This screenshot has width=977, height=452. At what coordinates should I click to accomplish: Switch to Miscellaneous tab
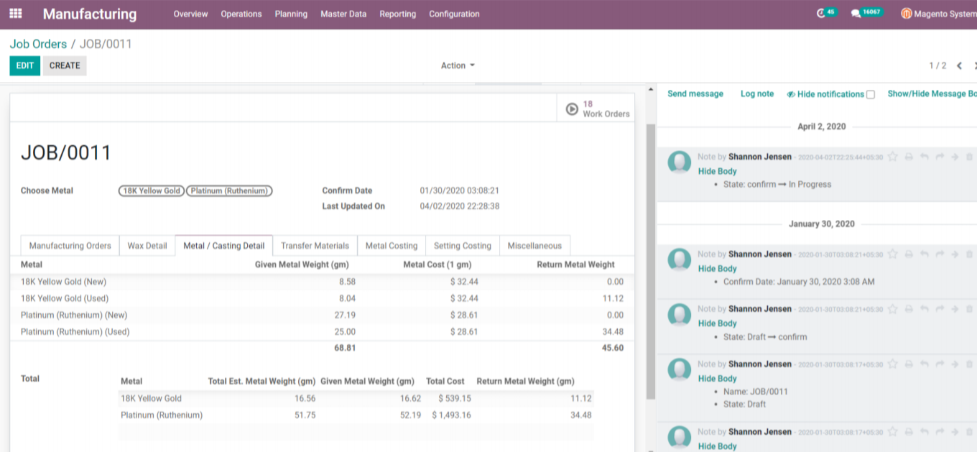(534, 246)
